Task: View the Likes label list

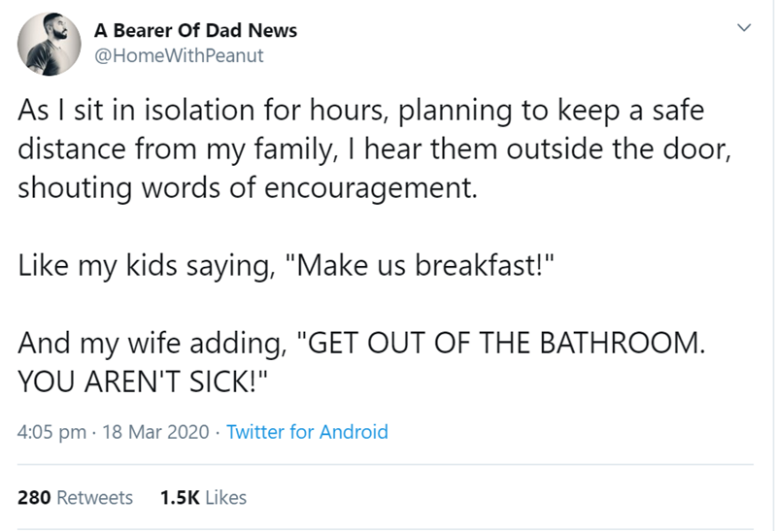Action: [x=226, y=498]
